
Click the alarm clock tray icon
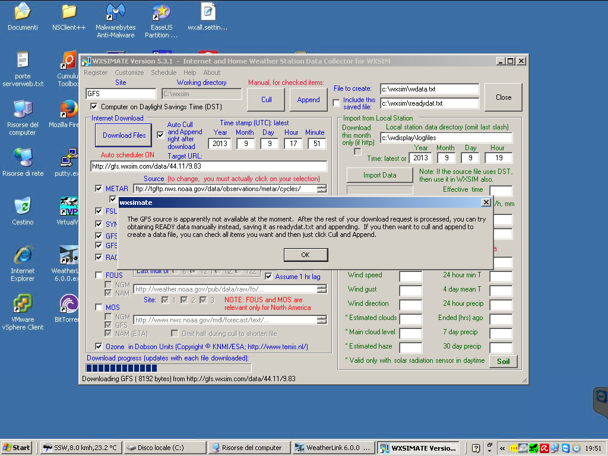pos(577,448)
